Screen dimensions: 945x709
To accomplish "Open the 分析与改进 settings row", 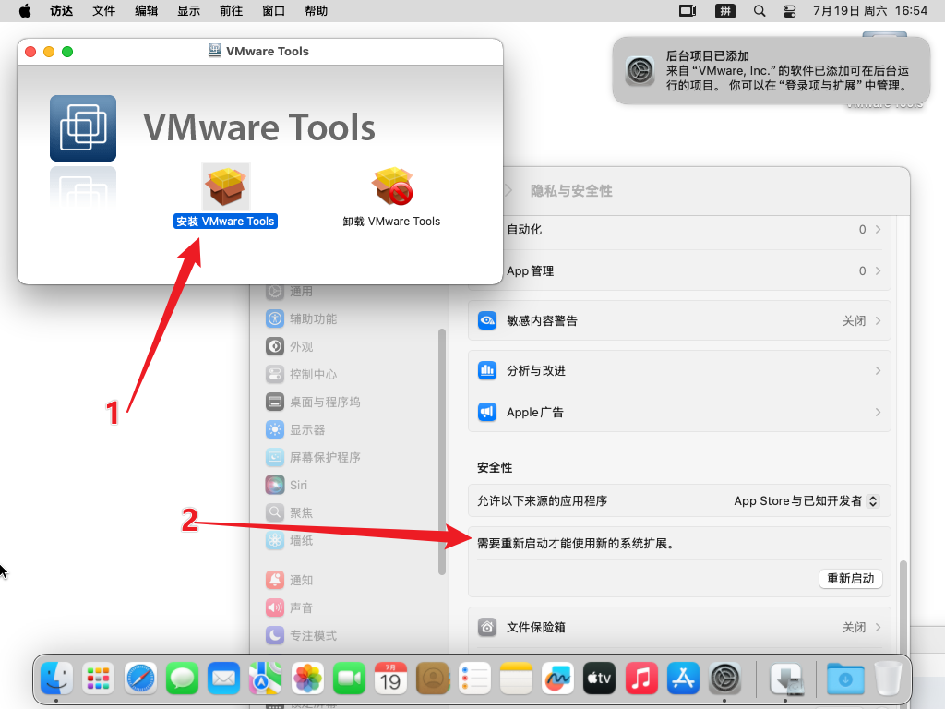I will click(x=679, y=371).
